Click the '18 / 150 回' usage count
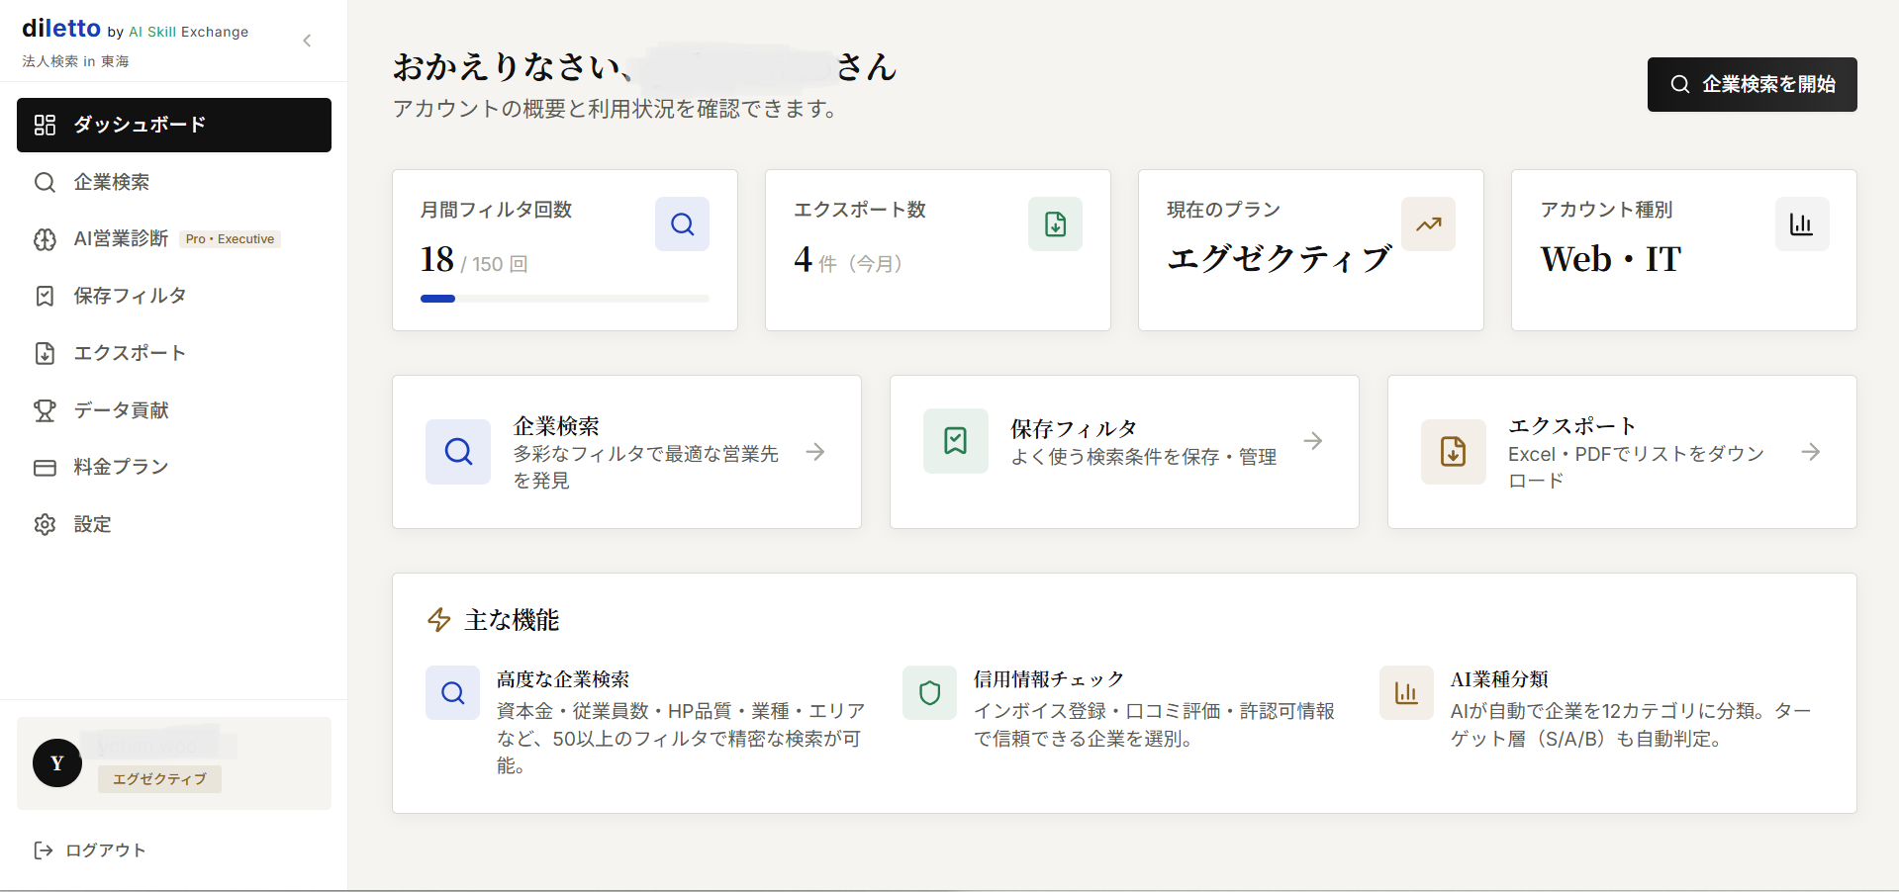The image size is (1899, 892). pyautogui.click(x=474, y=260)
